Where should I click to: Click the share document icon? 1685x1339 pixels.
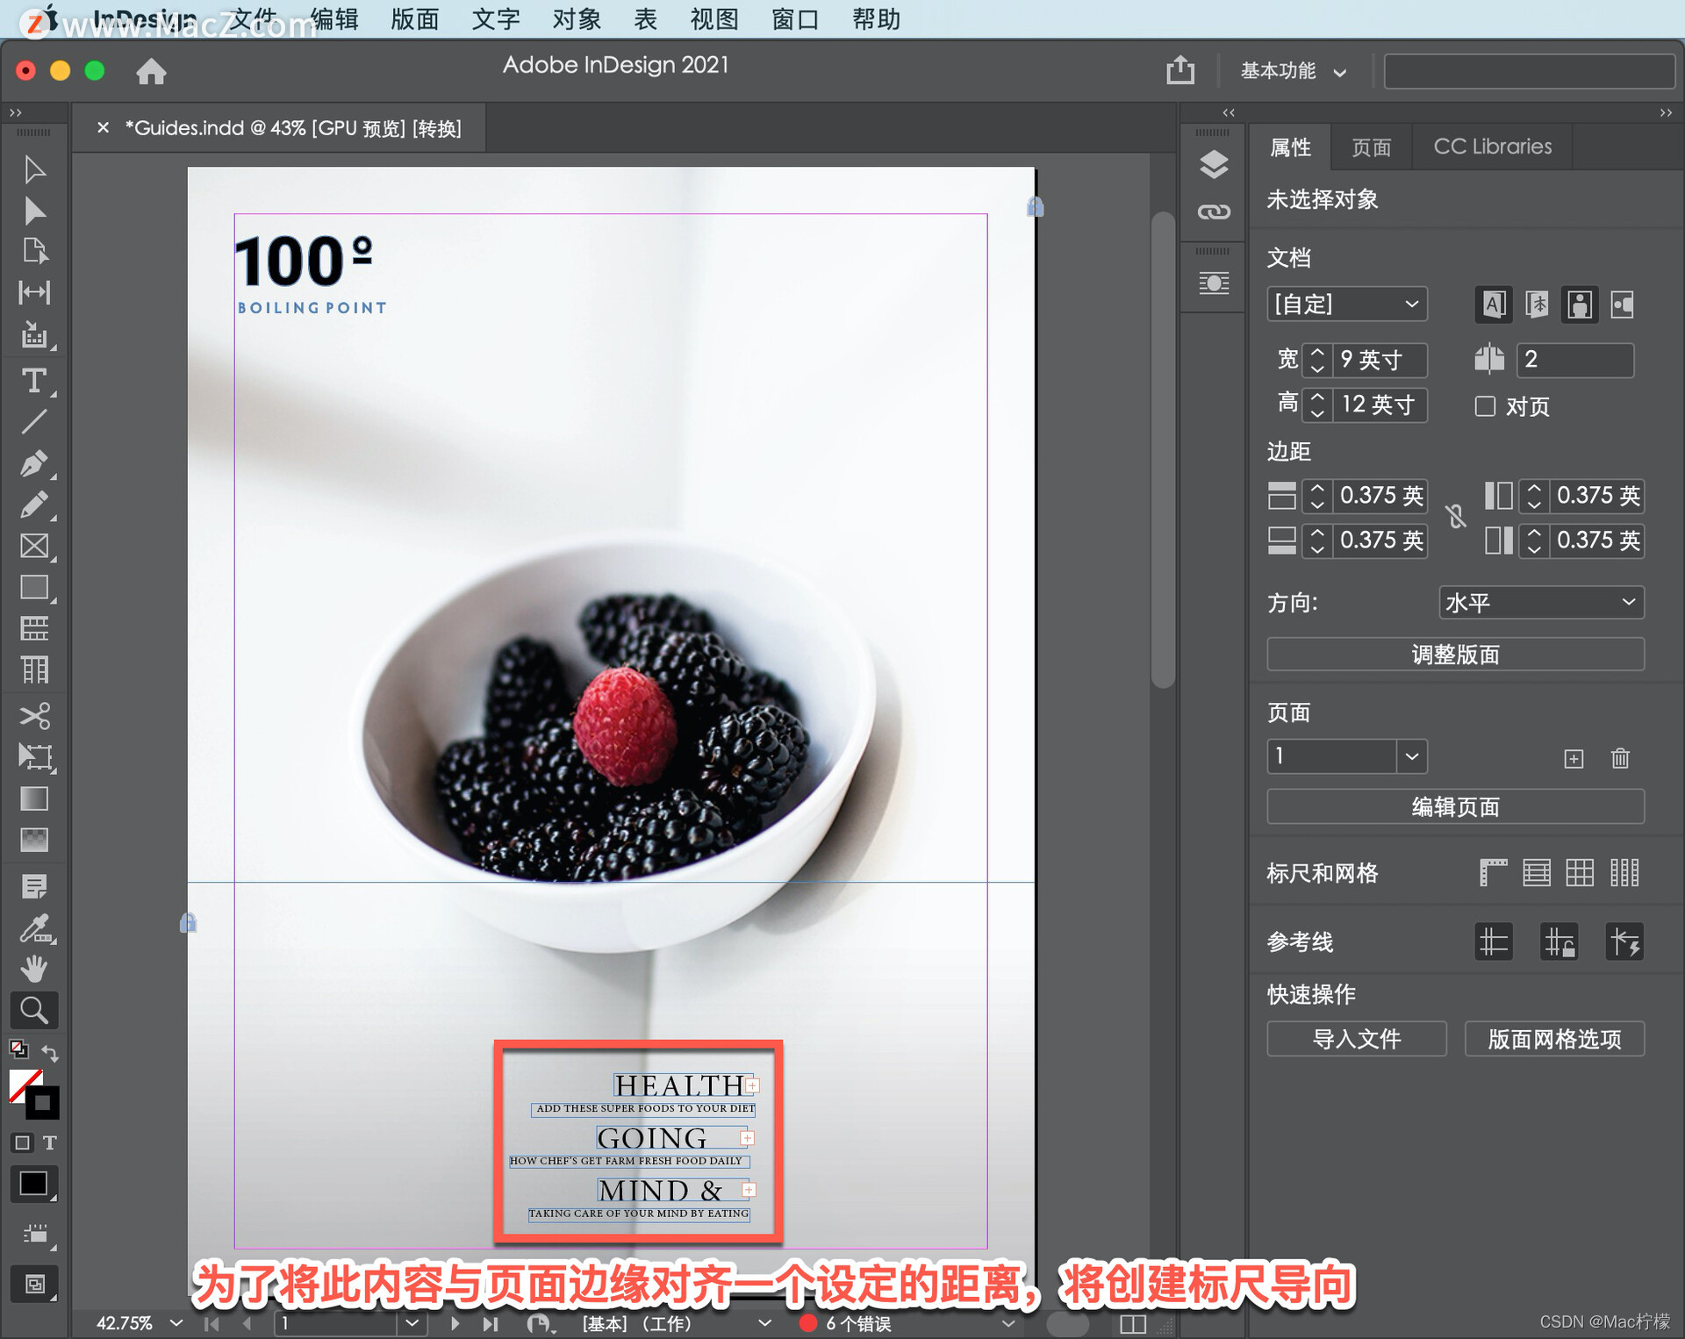tap(1180, 70)
